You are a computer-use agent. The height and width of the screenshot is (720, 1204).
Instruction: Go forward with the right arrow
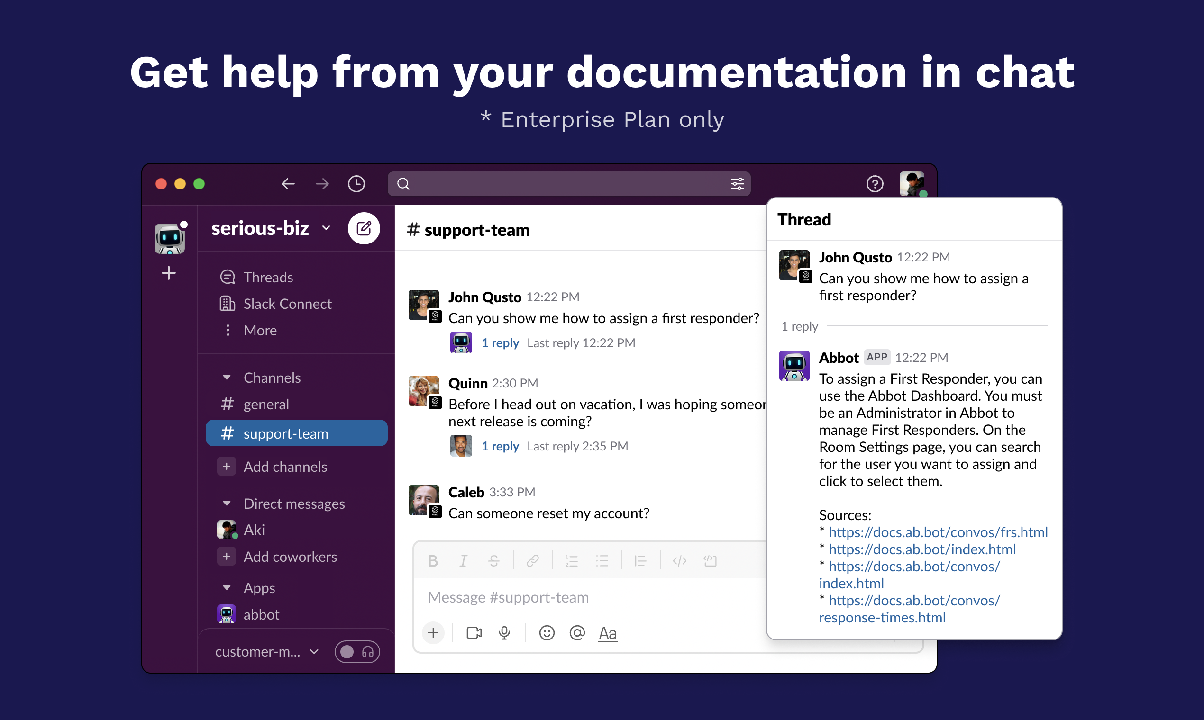click(x=322, y=184)
